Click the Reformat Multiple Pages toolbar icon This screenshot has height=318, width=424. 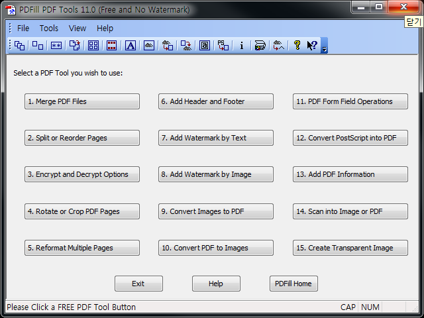pyautogui.click(x=93, y=46)
